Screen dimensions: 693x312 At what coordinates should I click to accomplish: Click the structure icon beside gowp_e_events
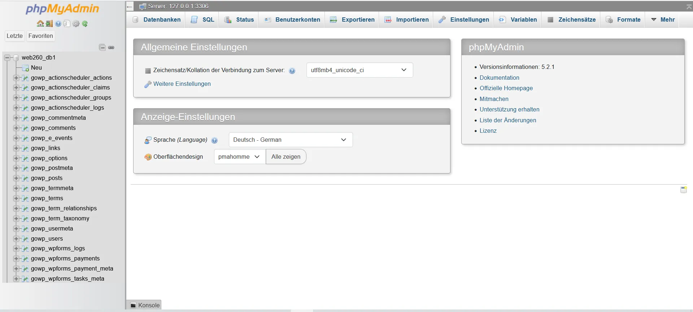[x=25, y=138]
